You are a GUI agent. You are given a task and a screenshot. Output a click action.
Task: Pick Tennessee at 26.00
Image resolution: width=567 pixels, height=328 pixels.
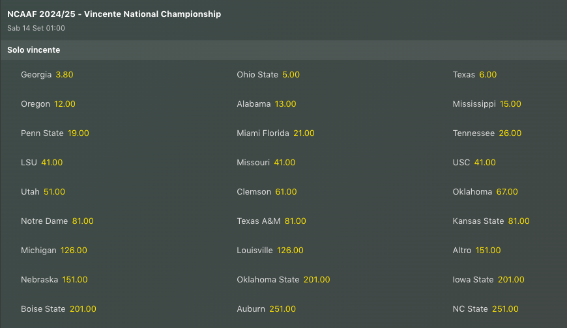coord(510,133)
